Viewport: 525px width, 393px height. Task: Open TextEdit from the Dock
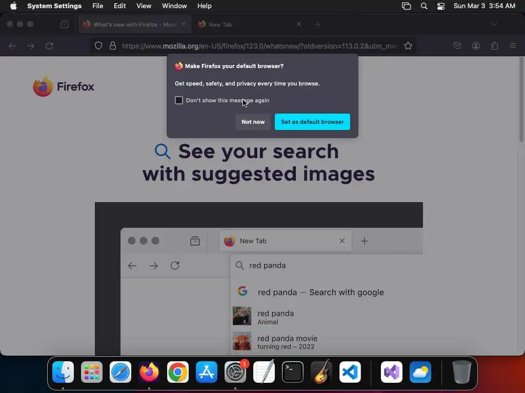tap(264, 372)
